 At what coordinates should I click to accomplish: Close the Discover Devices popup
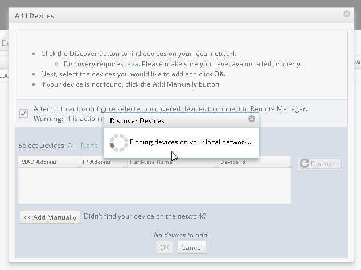point(252,119)
